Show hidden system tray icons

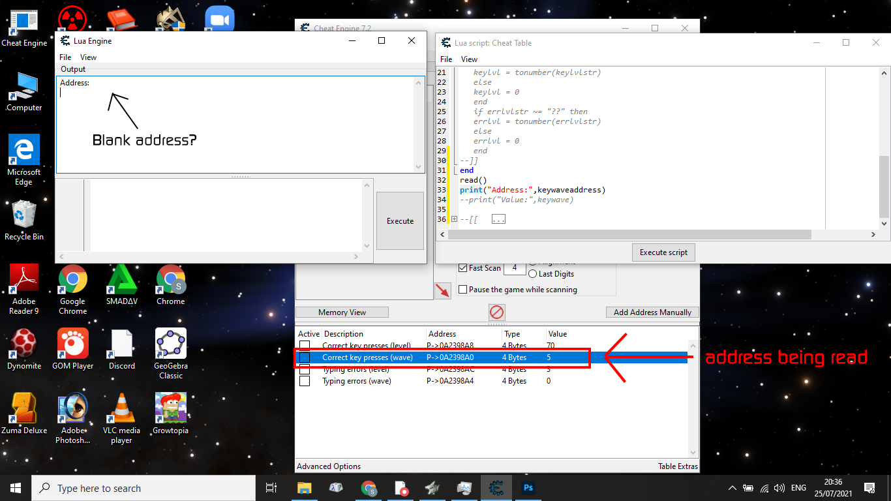[732, 488]
